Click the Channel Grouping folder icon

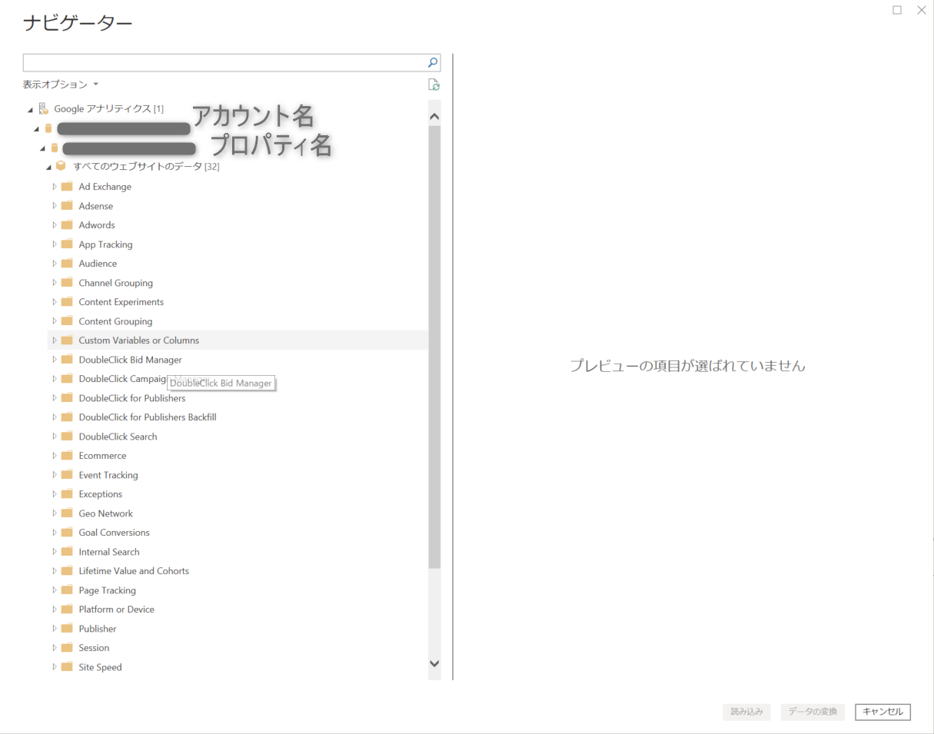67,283
